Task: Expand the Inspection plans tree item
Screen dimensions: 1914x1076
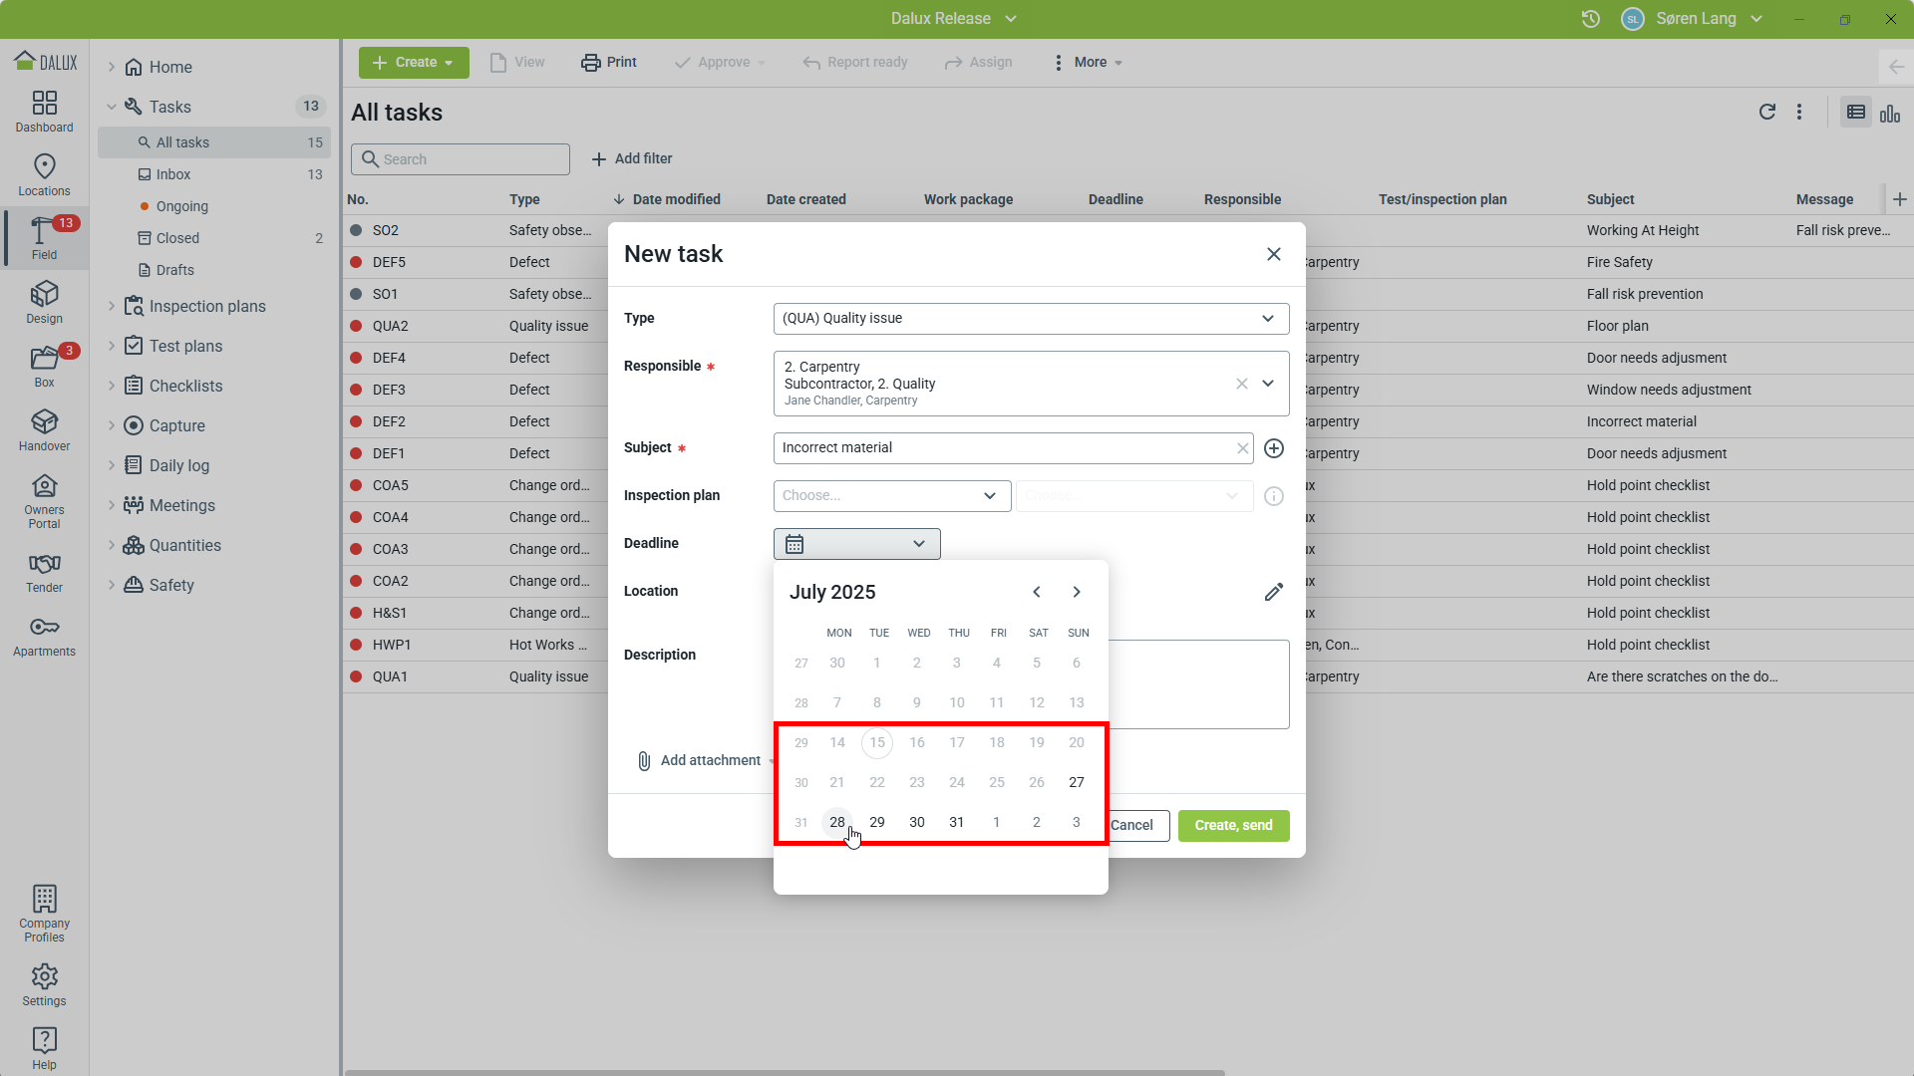Action: pos(112,306)
